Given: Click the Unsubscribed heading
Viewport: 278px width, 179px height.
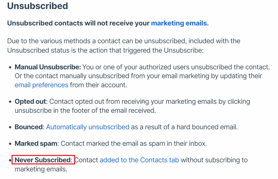Looking at the screenshot, I should point(38,6).
